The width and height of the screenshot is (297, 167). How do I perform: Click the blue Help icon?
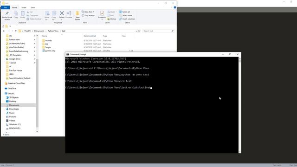(x=175, y=7)
